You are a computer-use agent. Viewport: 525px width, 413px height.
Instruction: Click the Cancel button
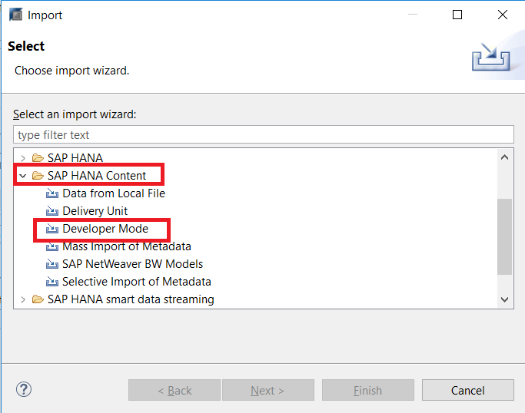pyautogui.click(x=468, y=390)
